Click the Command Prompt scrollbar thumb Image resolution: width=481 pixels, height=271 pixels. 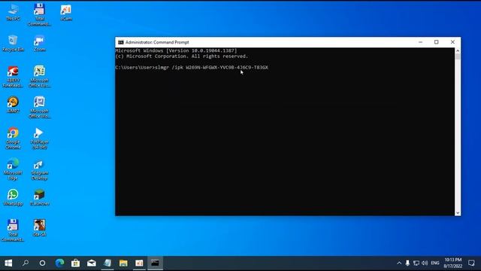click(458, 56)
